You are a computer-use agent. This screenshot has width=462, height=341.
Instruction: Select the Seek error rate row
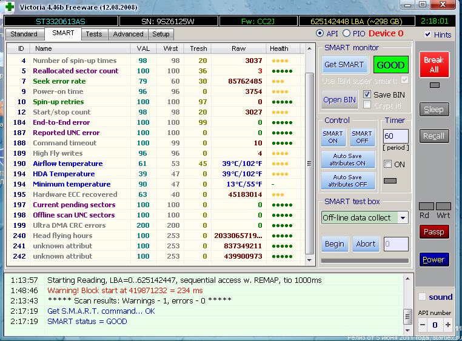[x=156, y=81]
